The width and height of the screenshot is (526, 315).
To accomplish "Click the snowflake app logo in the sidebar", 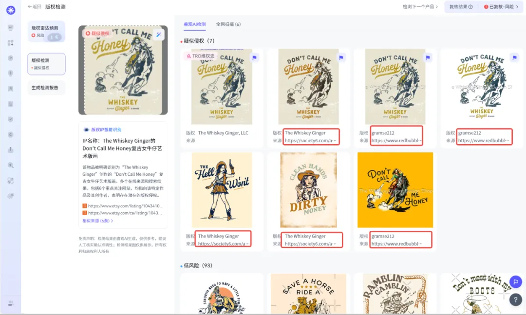I will (x=11, y=10).
